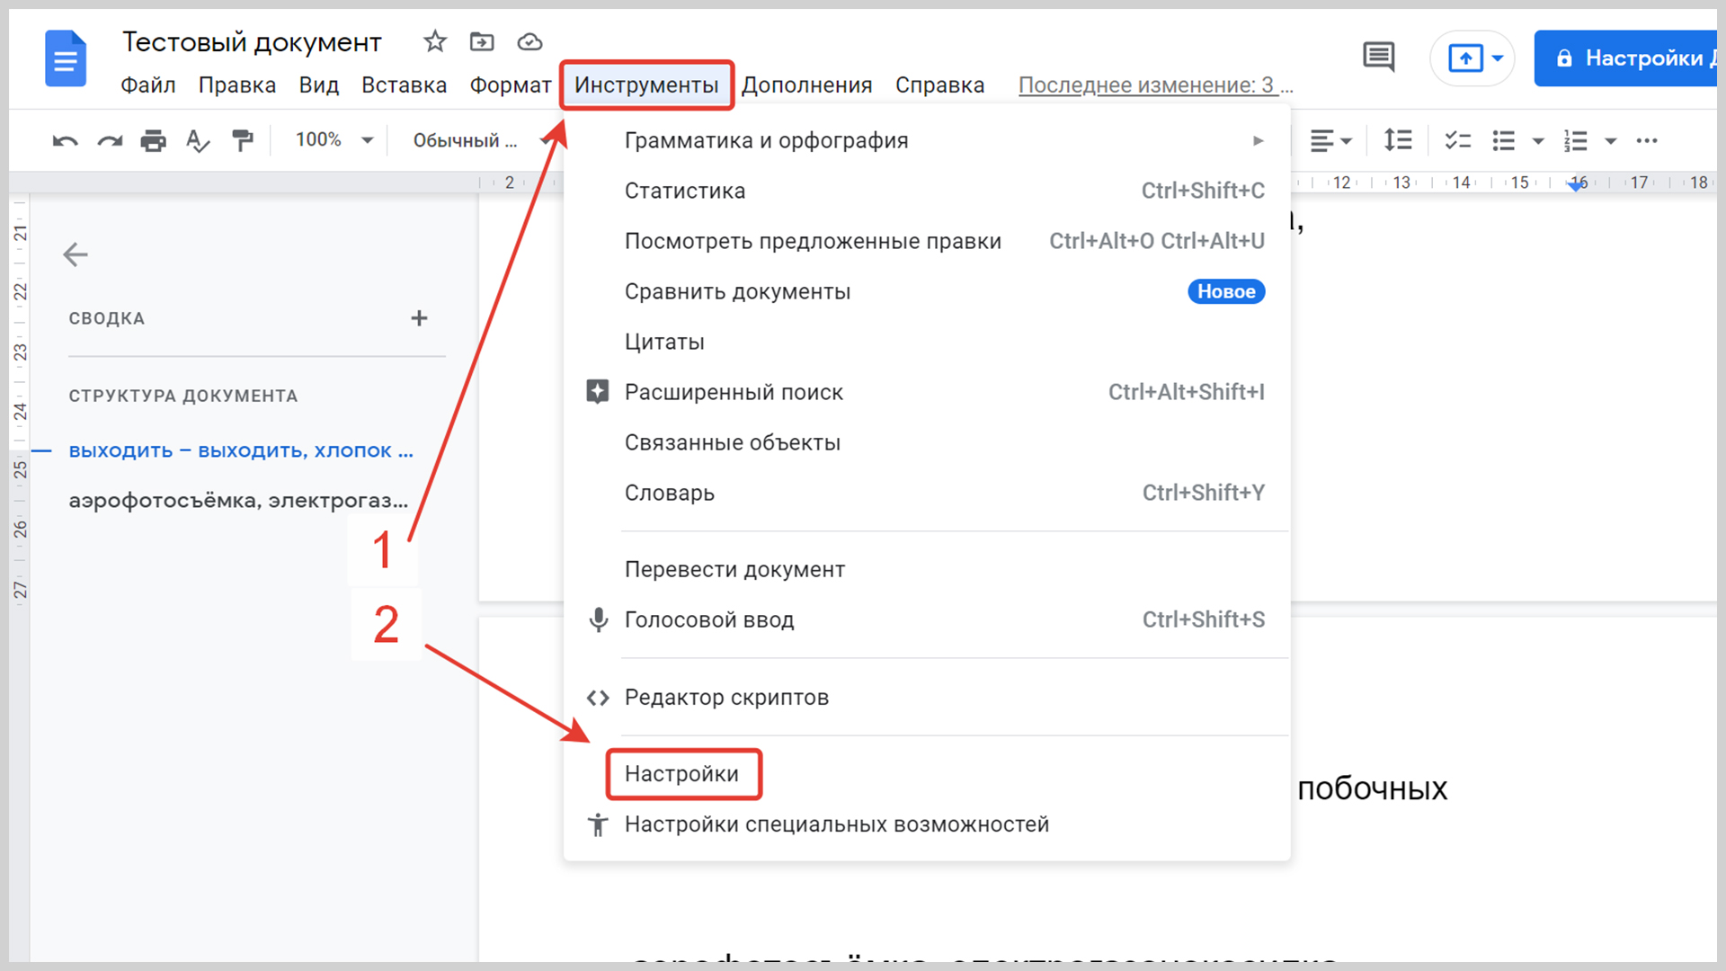Close the document outline with back arrow
Screen dimensions: 1726x971
tap(76, 254)
